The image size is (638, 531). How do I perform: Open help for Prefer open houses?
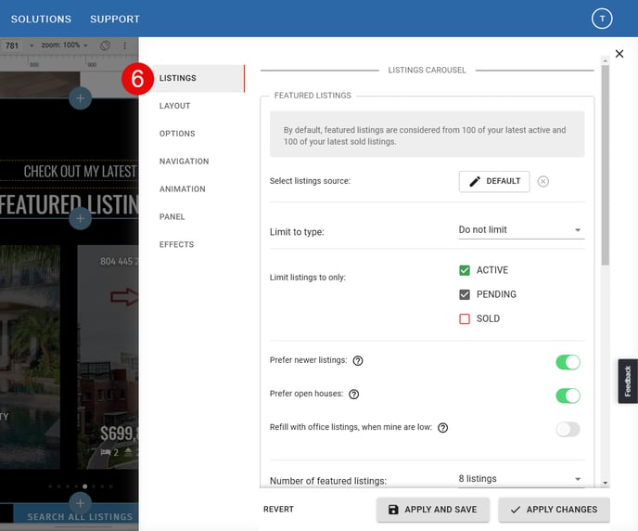tap(354, 395)
